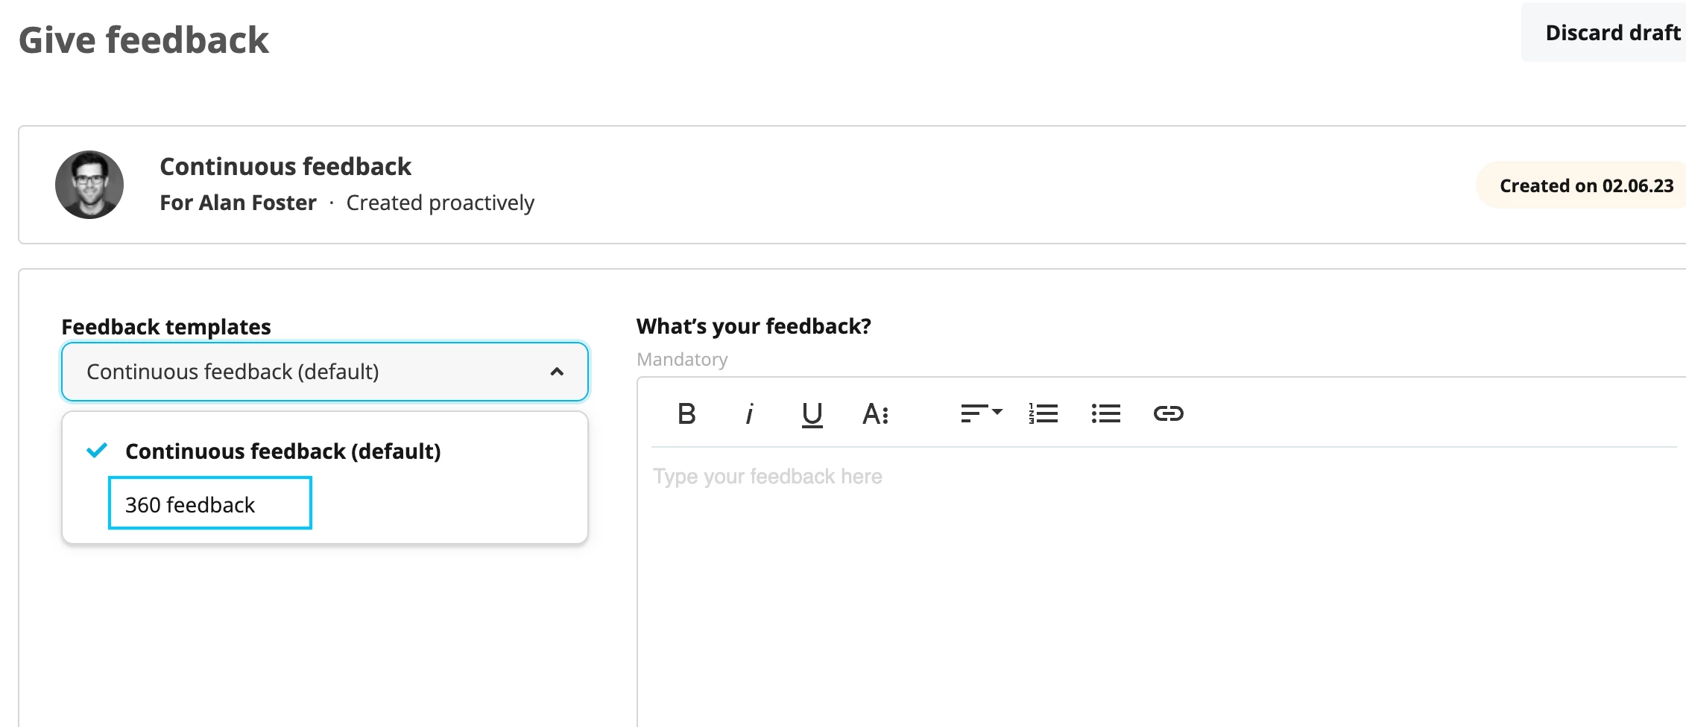Toggle italic text formatting
This screenshot has height=727, width=1686.
point(749,413)
